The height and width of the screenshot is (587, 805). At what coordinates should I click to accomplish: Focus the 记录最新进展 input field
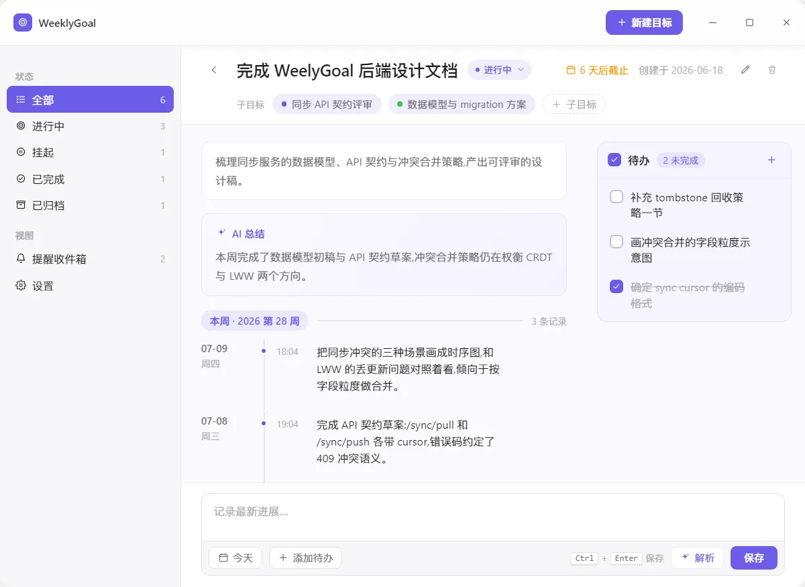pos(493,517)
